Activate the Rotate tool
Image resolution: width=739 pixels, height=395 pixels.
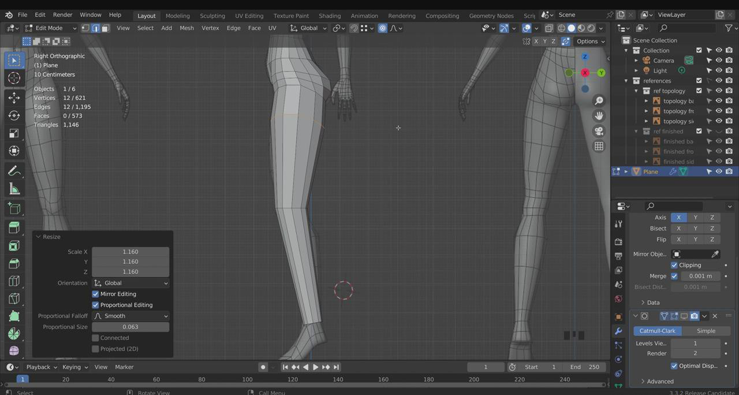point(14,115)
